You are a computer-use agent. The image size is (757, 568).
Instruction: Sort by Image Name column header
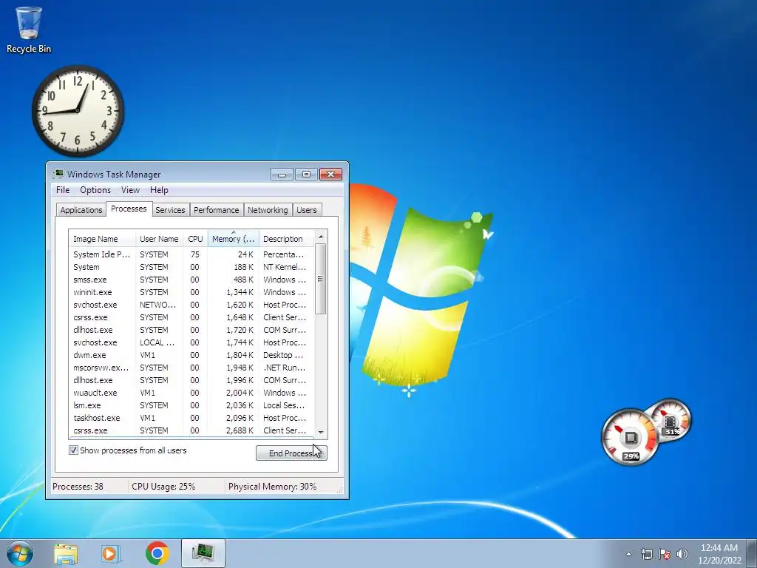(102, 239)
